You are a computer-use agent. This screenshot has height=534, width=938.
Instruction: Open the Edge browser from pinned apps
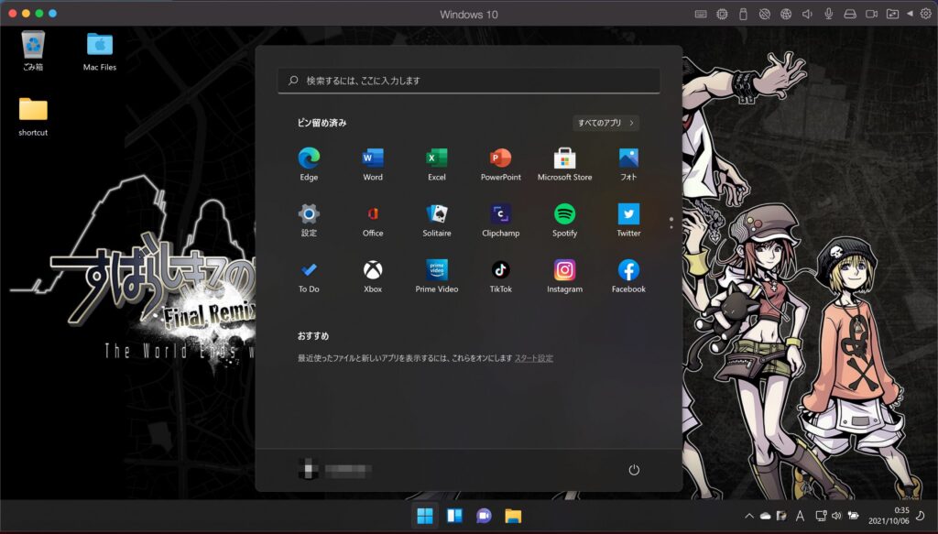pos(309,164)
